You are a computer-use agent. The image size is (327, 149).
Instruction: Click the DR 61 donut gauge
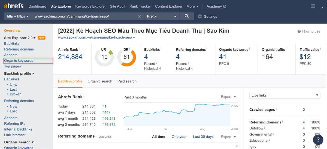(126, 57)
